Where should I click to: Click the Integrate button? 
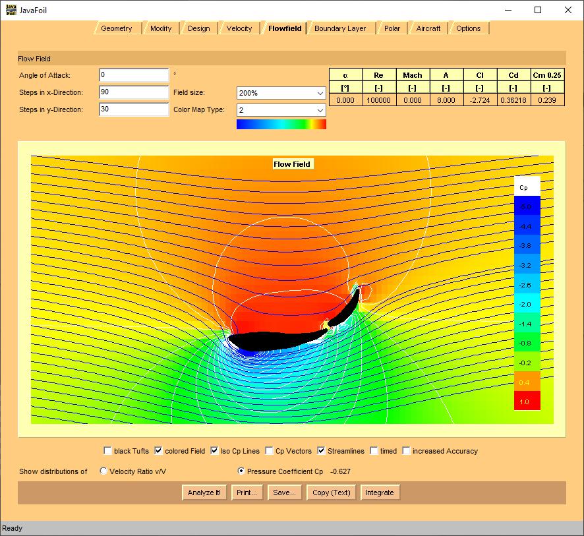[380, 492]
